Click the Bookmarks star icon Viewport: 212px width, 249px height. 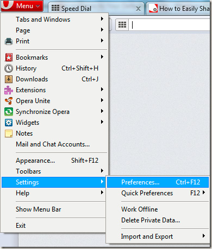(x=9, y=58)
